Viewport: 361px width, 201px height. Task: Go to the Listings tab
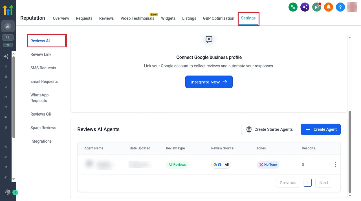pos(189,18)
